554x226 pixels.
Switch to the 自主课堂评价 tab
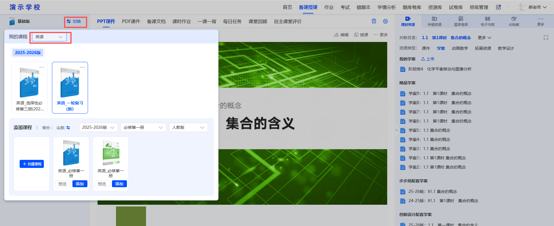[288, 21]
